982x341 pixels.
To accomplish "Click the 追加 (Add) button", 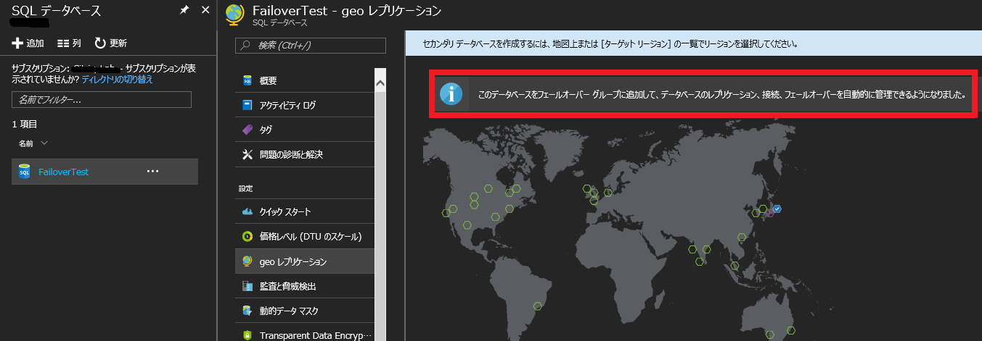I will tap(28, 43).
